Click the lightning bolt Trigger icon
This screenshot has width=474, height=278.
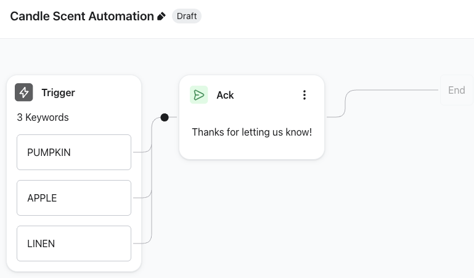(x=24, y=92)
